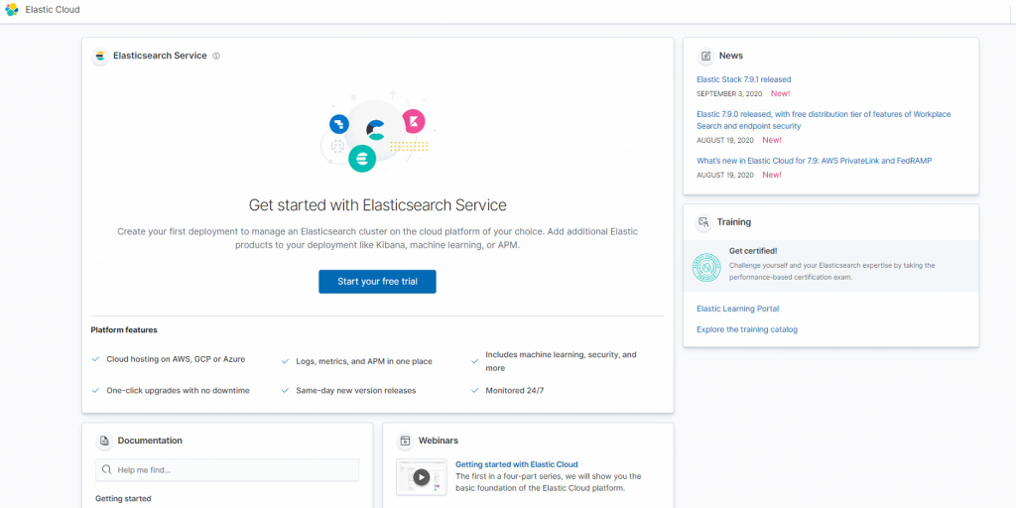Click the Same-day new version releases text

pyautogui.click(x=356, y=391)
